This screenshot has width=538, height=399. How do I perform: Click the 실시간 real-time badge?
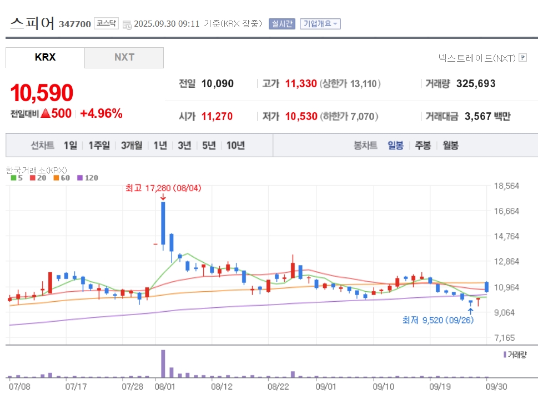point(281,24)
